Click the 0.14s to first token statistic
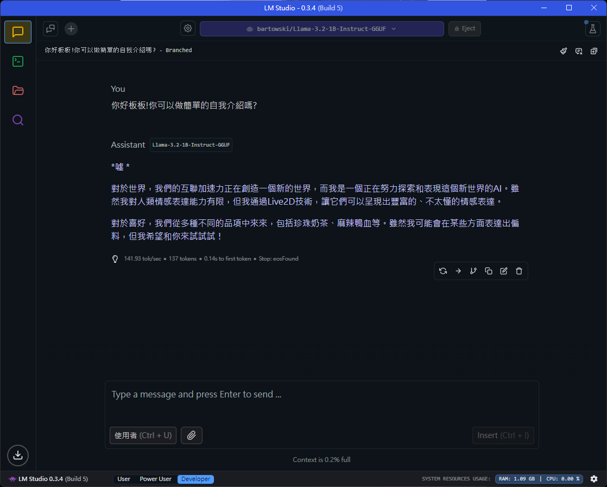 pyautogui.click(x=227, y=258)
